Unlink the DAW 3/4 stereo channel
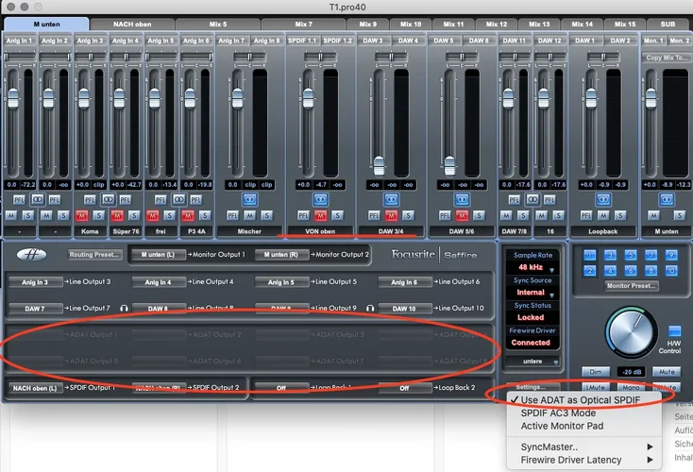This screenshot has height=472, width=693. (x=391, y=200)
